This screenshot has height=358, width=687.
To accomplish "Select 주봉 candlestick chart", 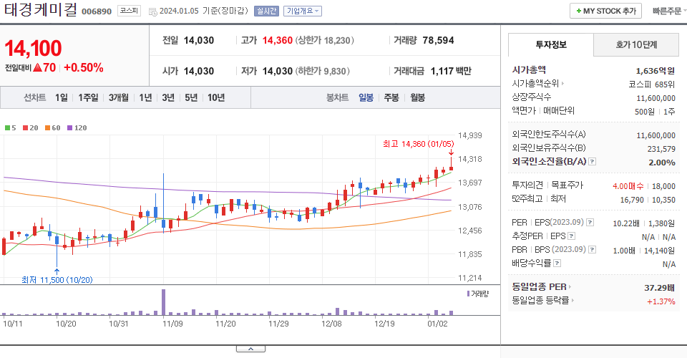I will tap(391, 97).
